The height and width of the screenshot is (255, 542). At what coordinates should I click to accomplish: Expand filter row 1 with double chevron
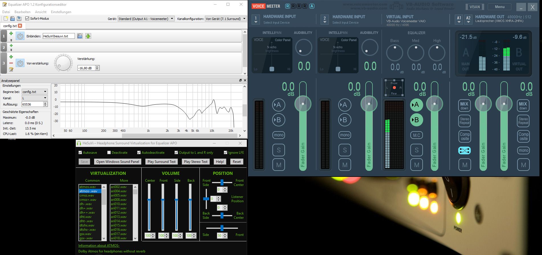tap(11, 40)
